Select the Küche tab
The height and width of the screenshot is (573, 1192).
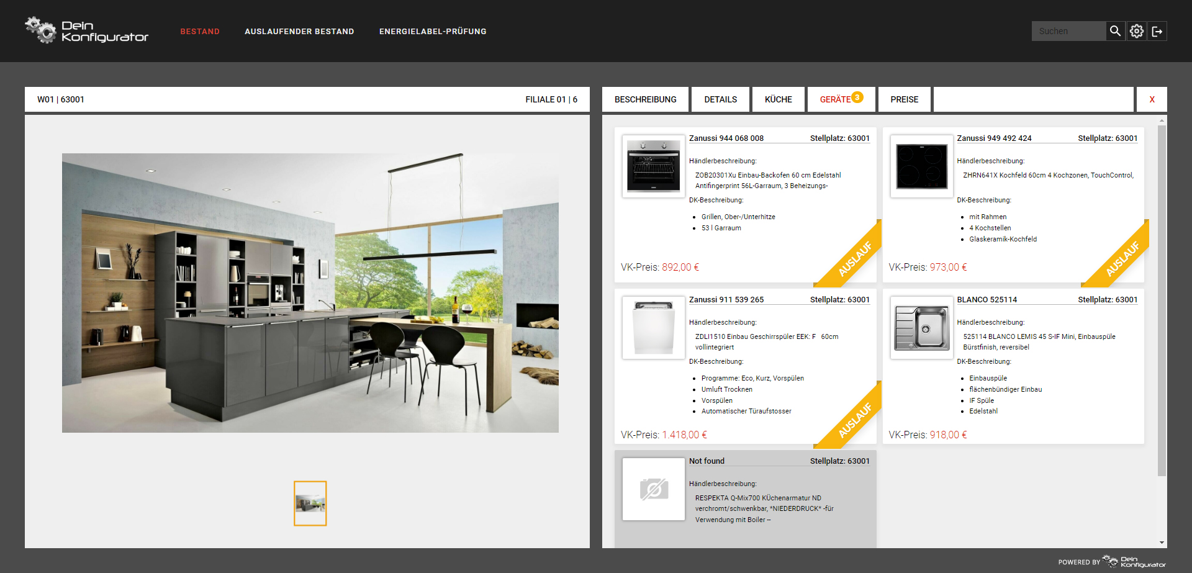pos(778,99)
